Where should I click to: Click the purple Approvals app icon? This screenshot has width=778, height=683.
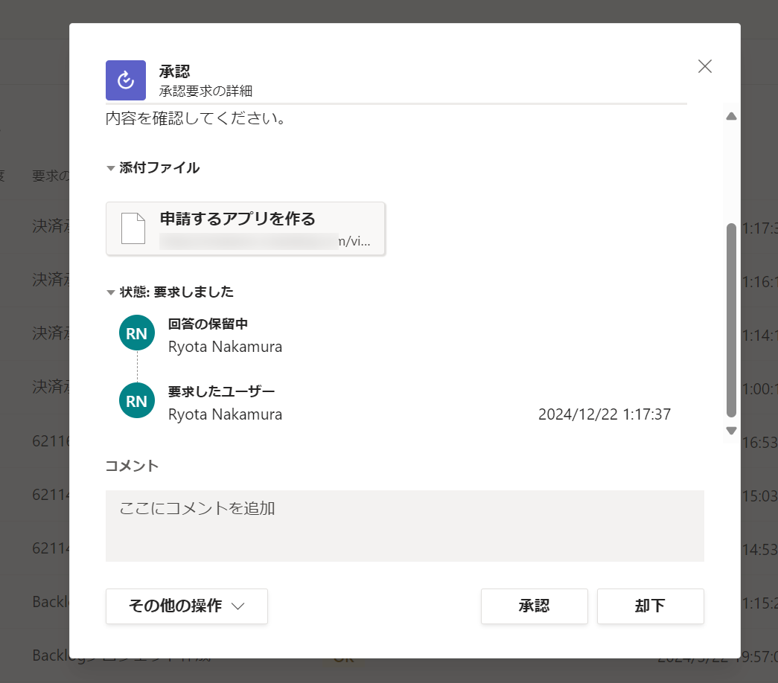click(x=126, y=80)
